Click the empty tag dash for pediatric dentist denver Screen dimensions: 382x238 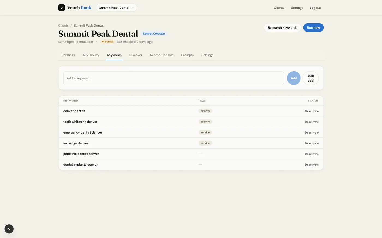200,154
